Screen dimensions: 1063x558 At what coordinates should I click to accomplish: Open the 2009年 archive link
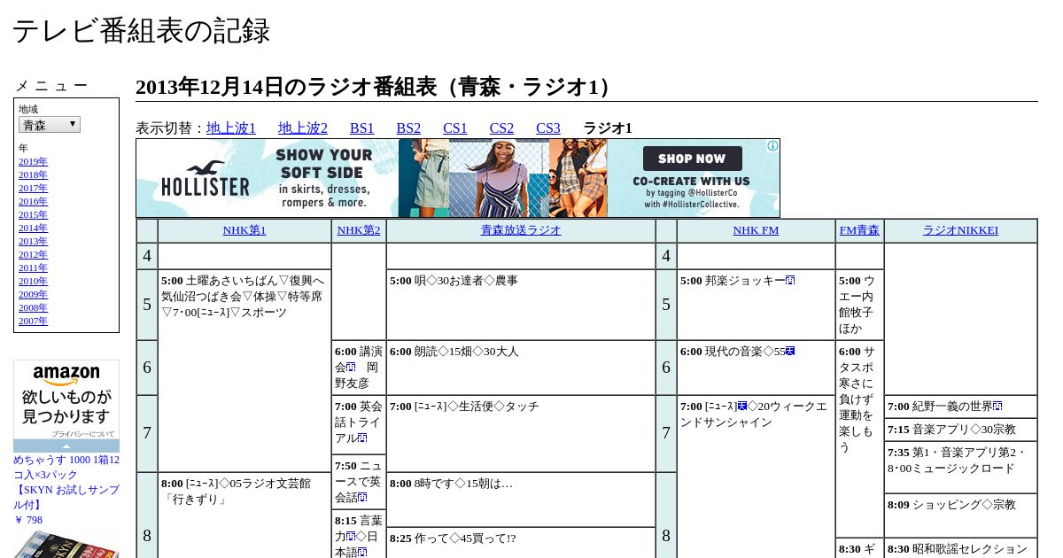[x=34, y=295]
